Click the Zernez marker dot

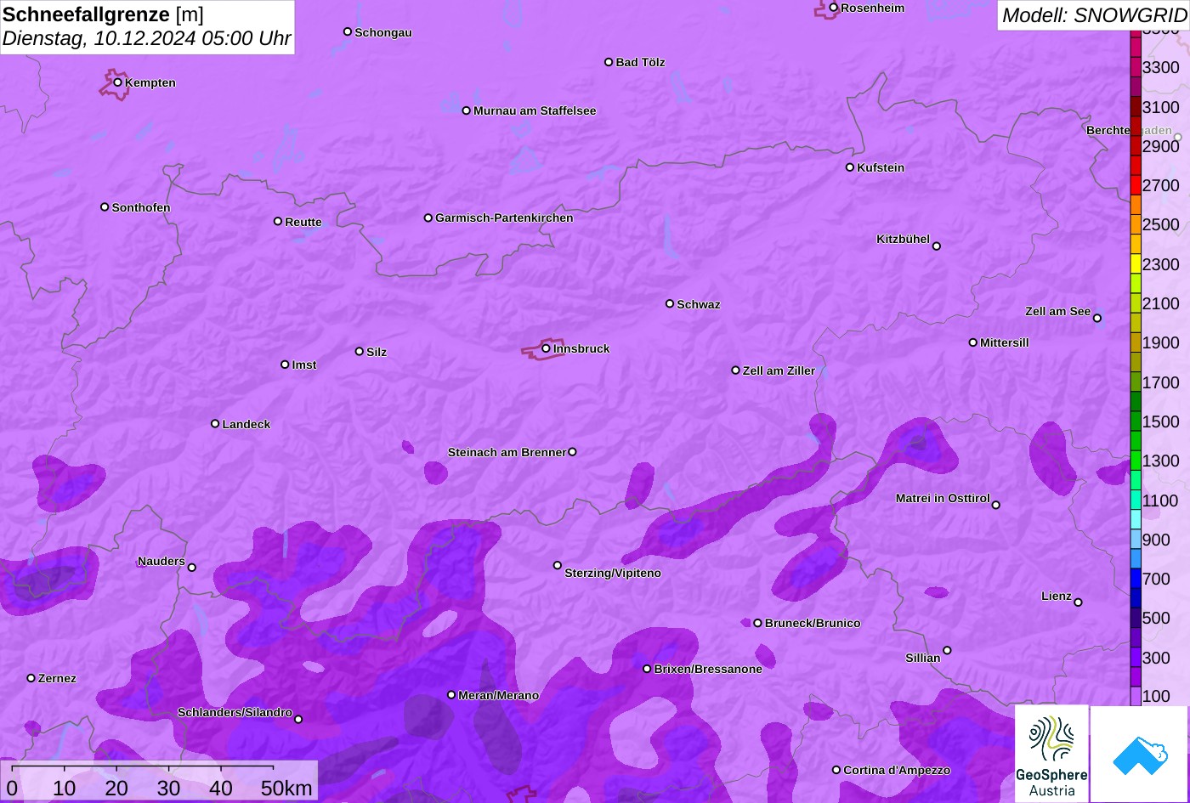[x=31, y=678]
